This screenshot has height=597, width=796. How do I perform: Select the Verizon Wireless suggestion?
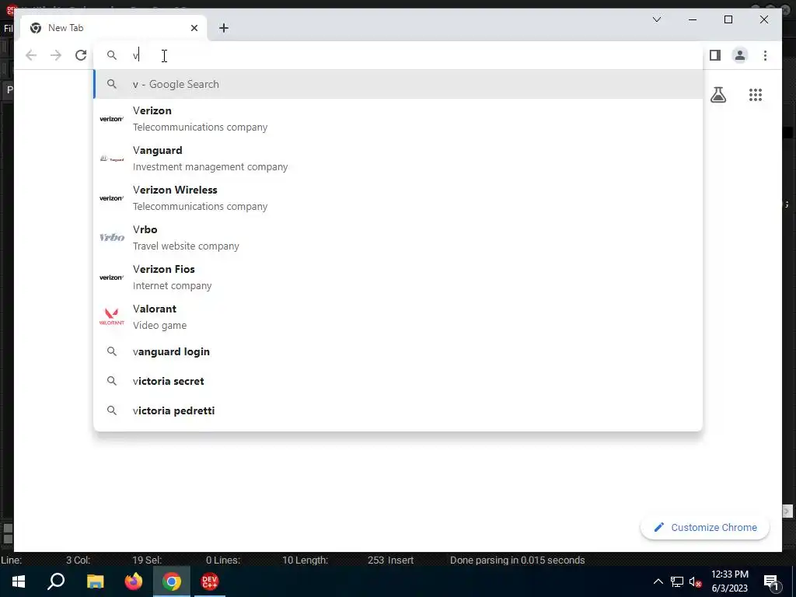click(x=398, y=198)
